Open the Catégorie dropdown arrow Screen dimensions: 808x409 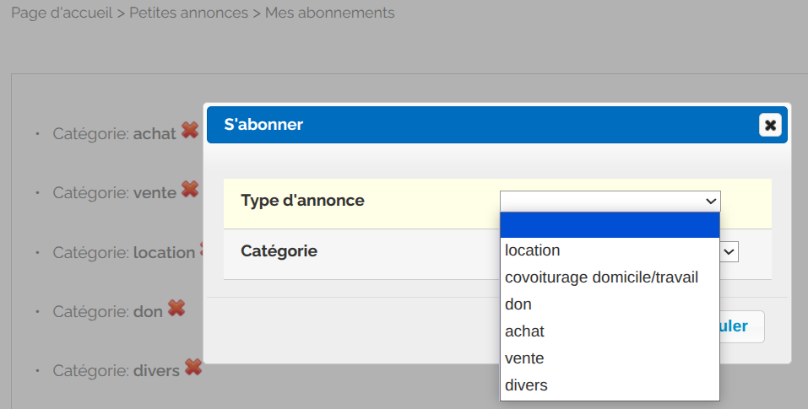point(729,251)
